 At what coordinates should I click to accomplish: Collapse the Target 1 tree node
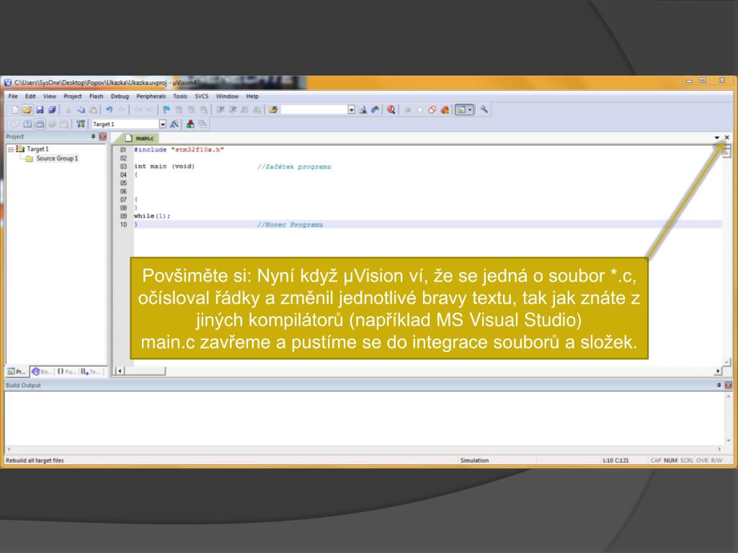click(x=10, y=149)
